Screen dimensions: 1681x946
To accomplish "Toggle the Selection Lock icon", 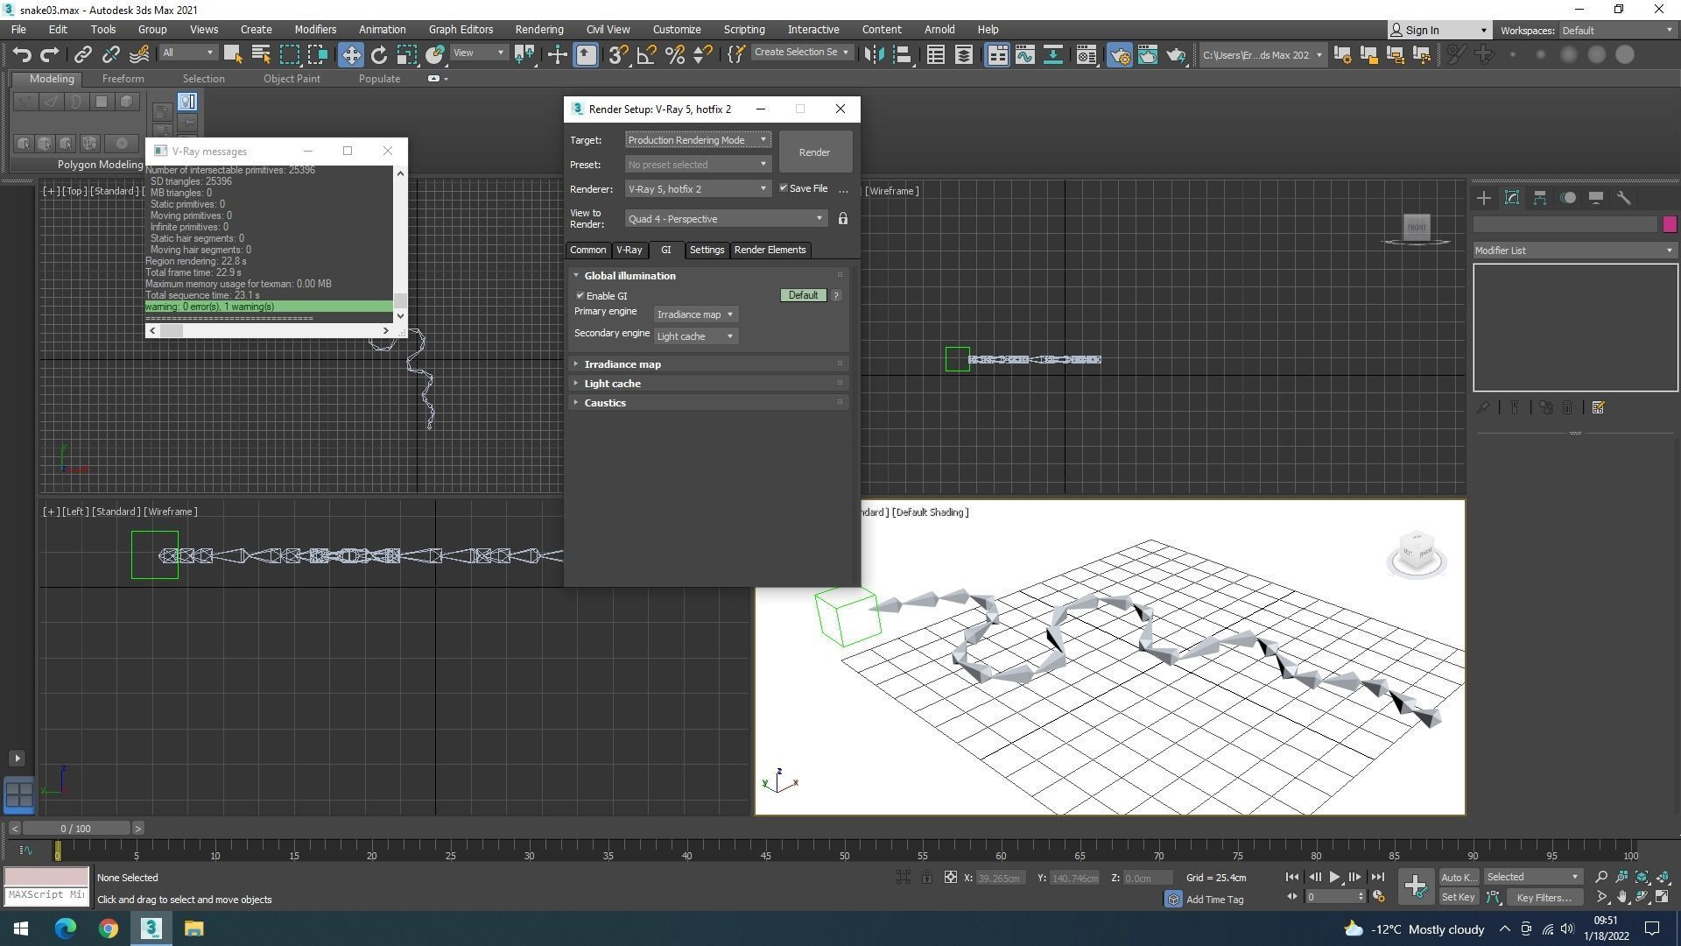I will pos(927,877).
